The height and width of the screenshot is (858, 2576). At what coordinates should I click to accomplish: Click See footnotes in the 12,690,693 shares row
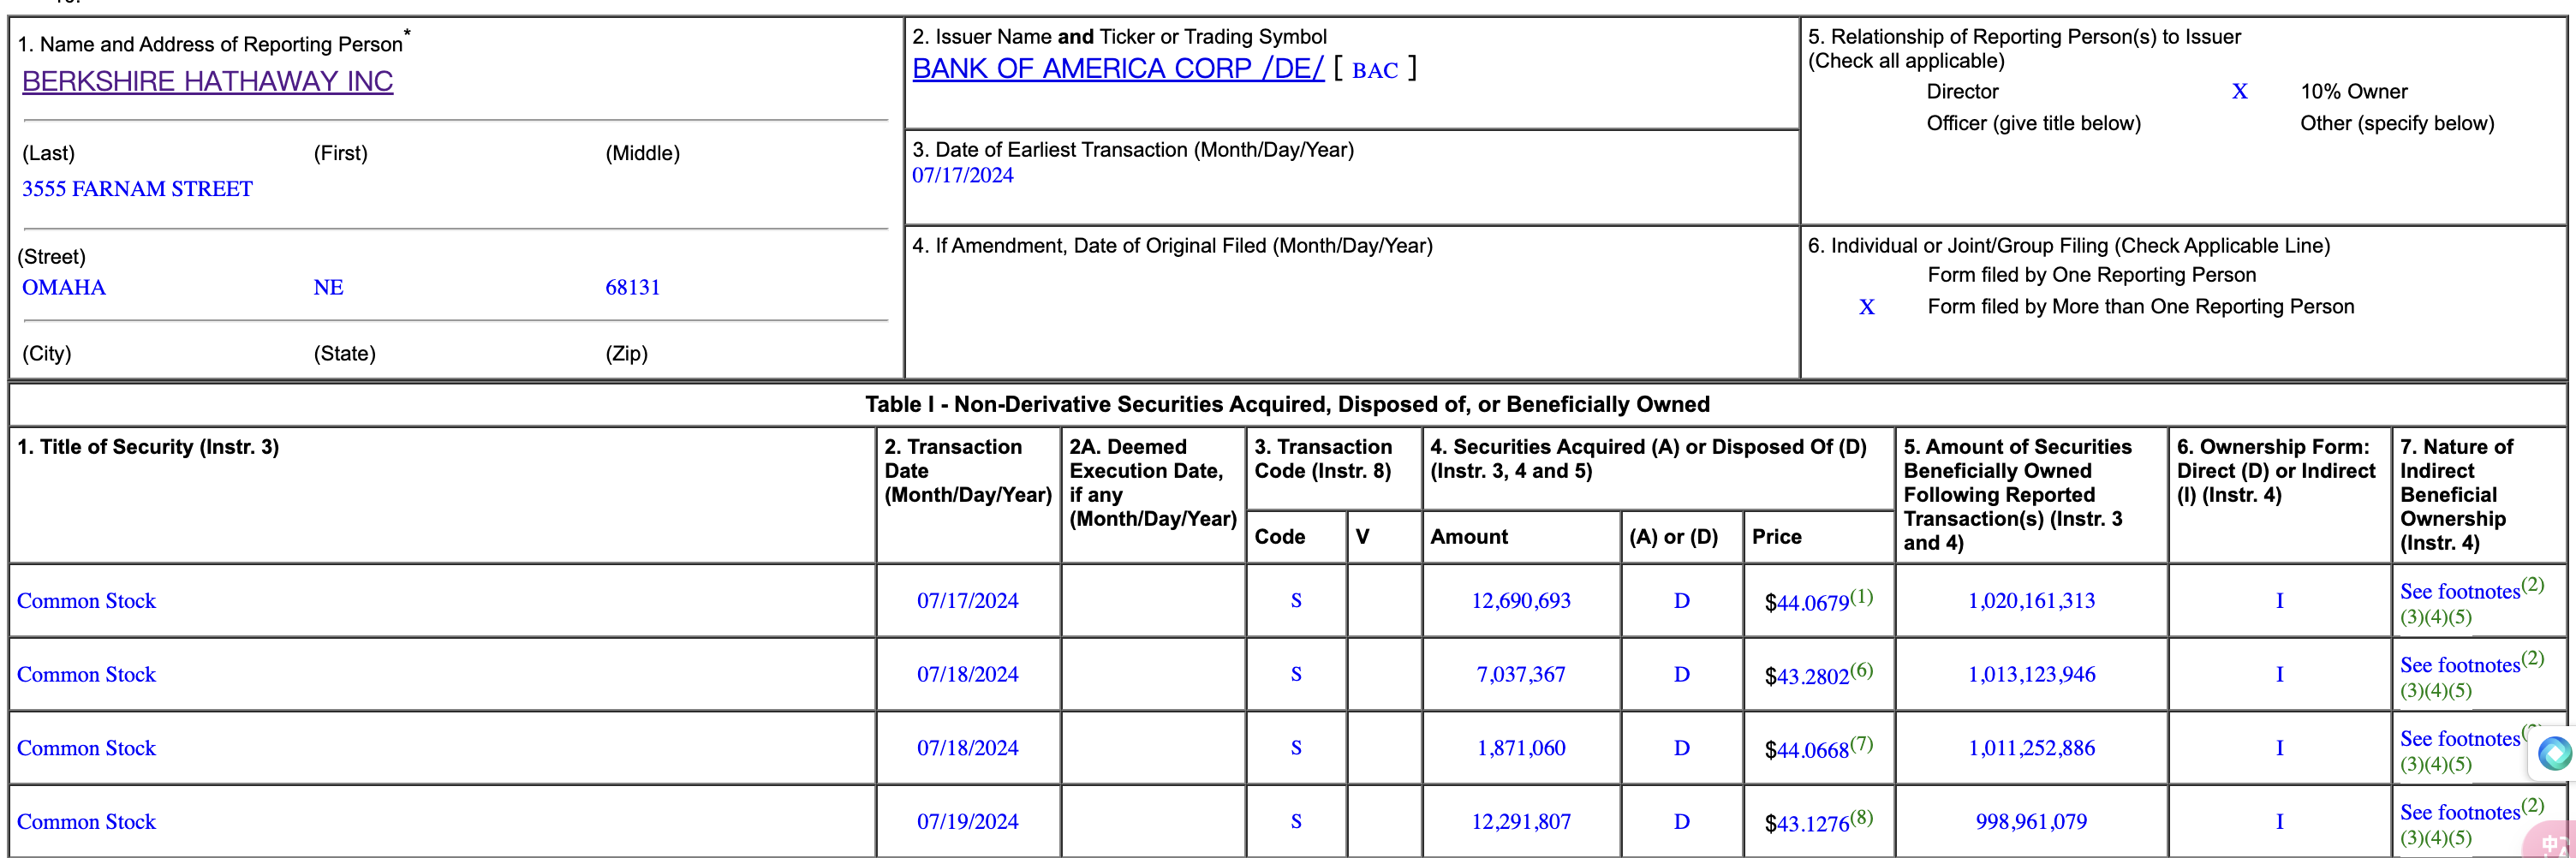(2459, 592)
